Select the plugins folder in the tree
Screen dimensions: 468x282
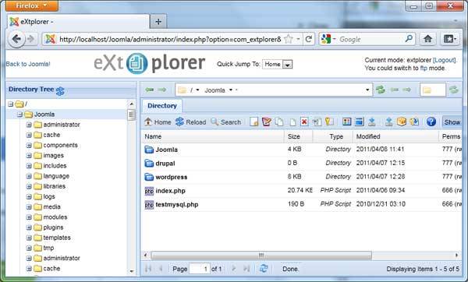click(53, 227)
